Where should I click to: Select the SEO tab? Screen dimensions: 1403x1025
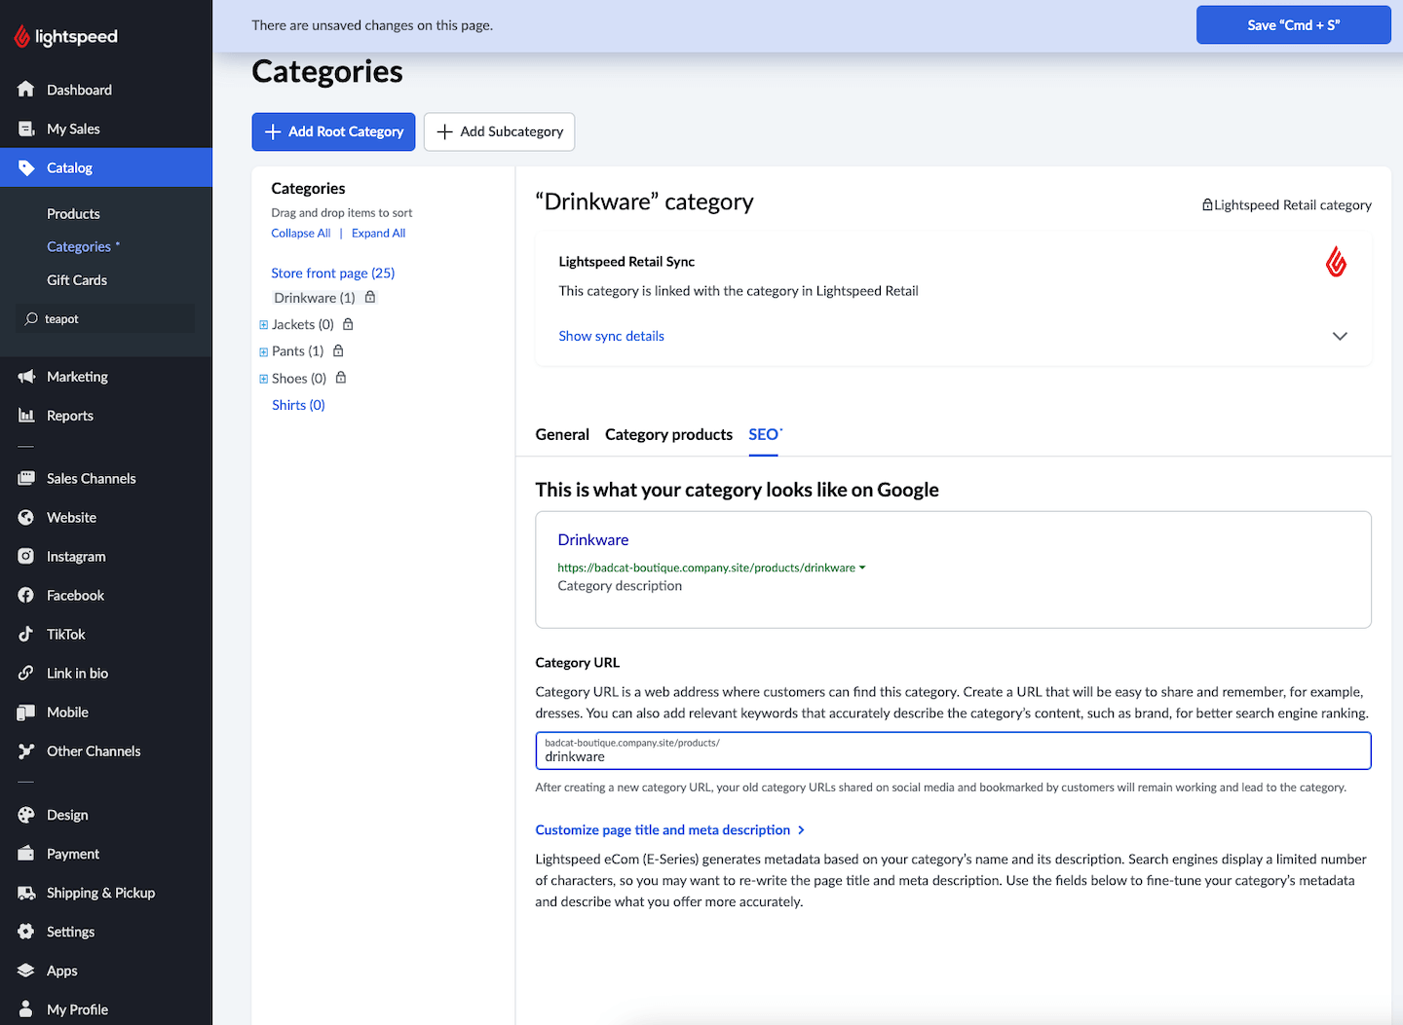[764, 434]
